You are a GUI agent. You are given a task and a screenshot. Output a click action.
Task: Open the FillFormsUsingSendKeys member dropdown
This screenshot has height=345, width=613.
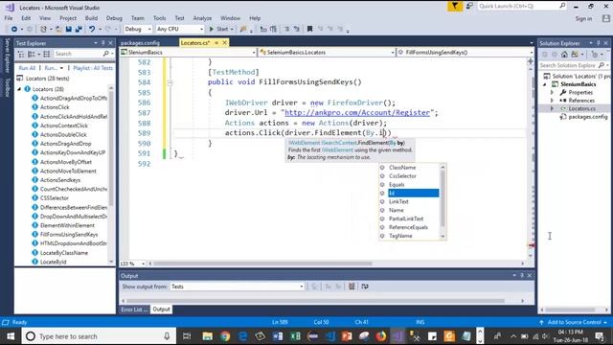click(465, 52)
